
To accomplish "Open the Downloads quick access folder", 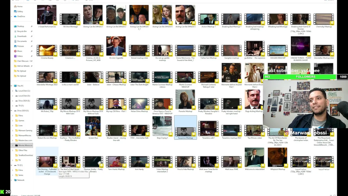I will click(x=22, y=36).
